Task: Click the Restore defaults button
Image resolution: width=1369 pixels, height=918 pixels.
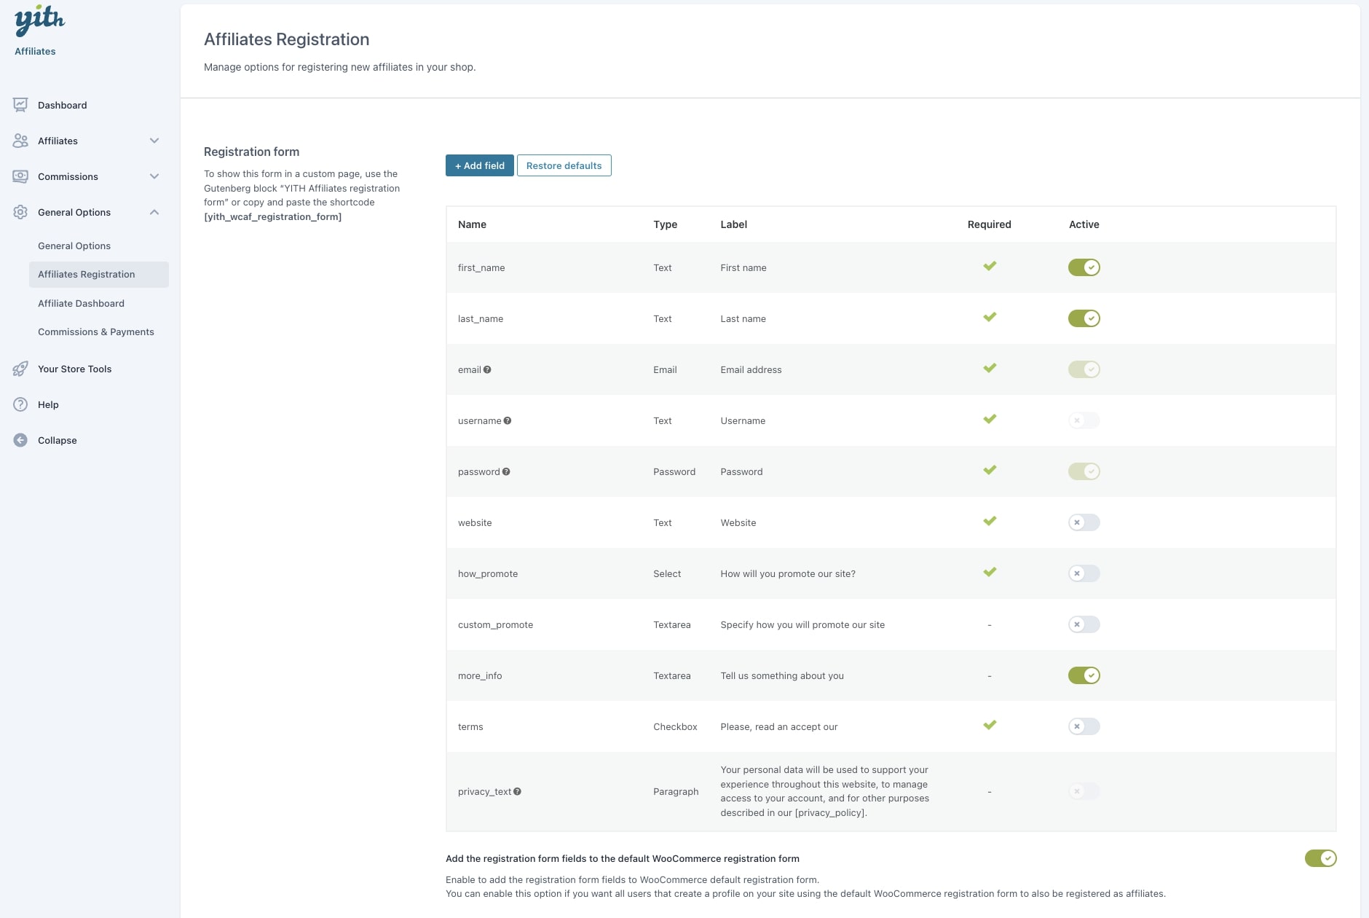Action: [x=564, y=165]
